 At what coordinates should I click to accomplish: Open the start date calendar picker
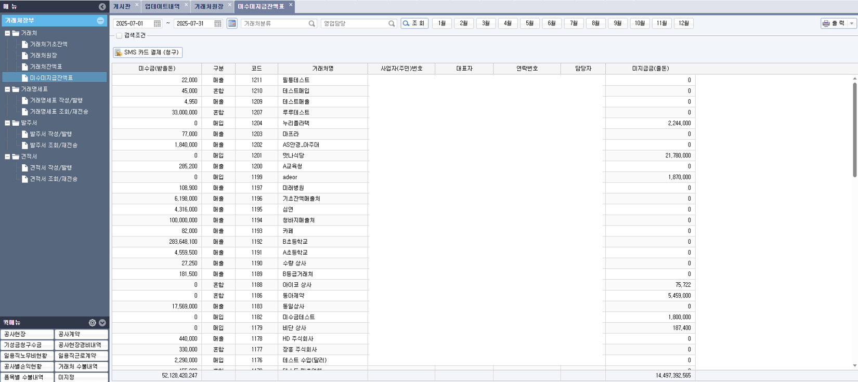pos(157,23)
